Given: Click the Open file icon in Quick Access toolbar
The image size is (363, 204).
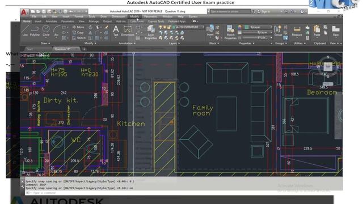Looking at the screenshot, I should click(x=38, y=11).
